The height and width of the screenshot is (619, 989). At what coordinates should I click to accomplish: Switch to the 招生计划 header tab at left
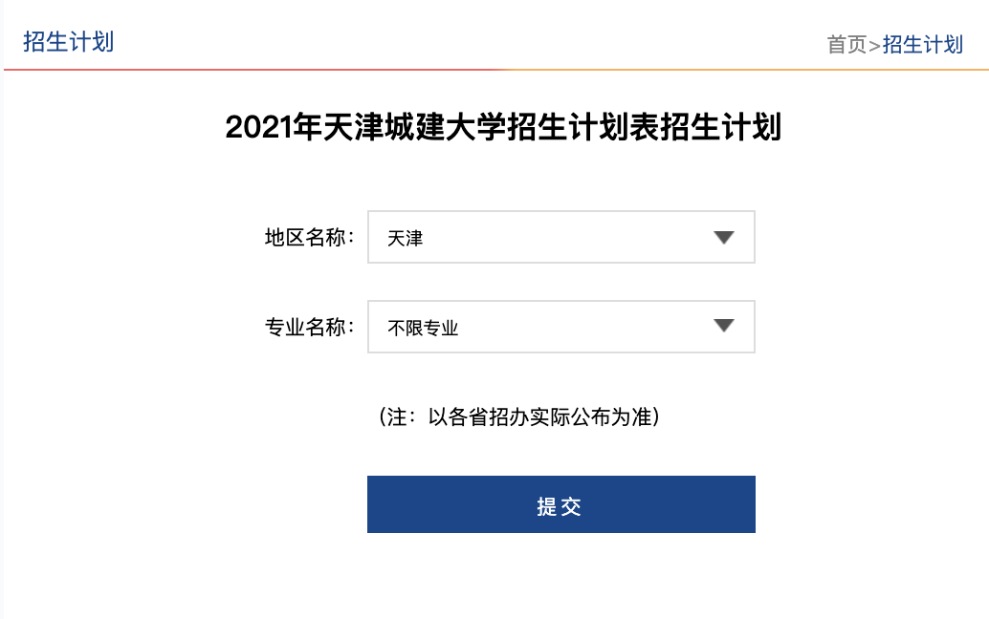click(x=68, y=41)
